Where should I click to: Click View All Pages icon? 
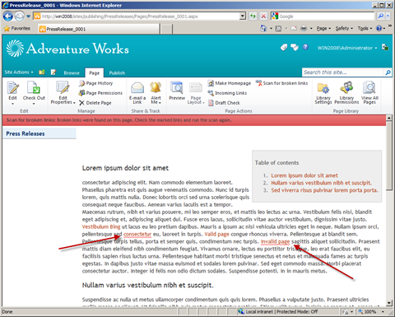point(369,88)
